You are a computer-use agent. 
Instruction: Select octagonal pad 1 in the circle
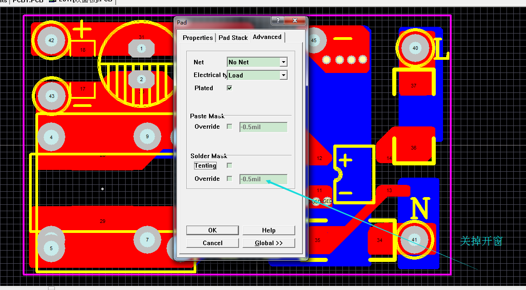(x=141, y=48)
